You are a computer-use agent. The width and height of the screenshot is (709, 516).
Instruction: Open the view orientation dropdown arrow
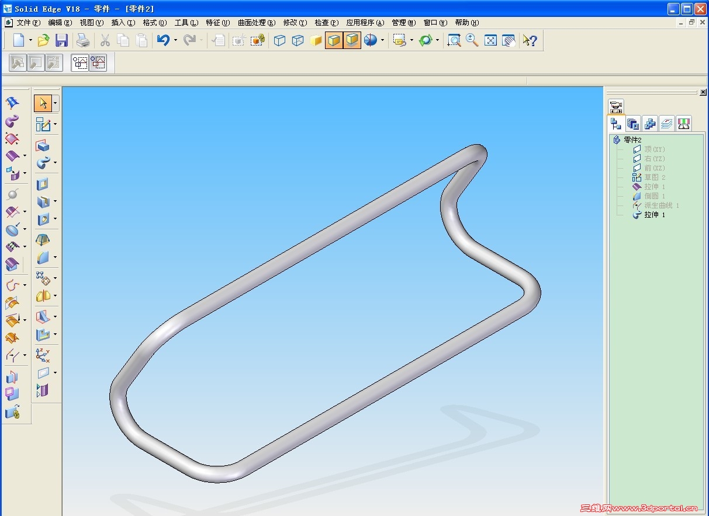(411, 40)
